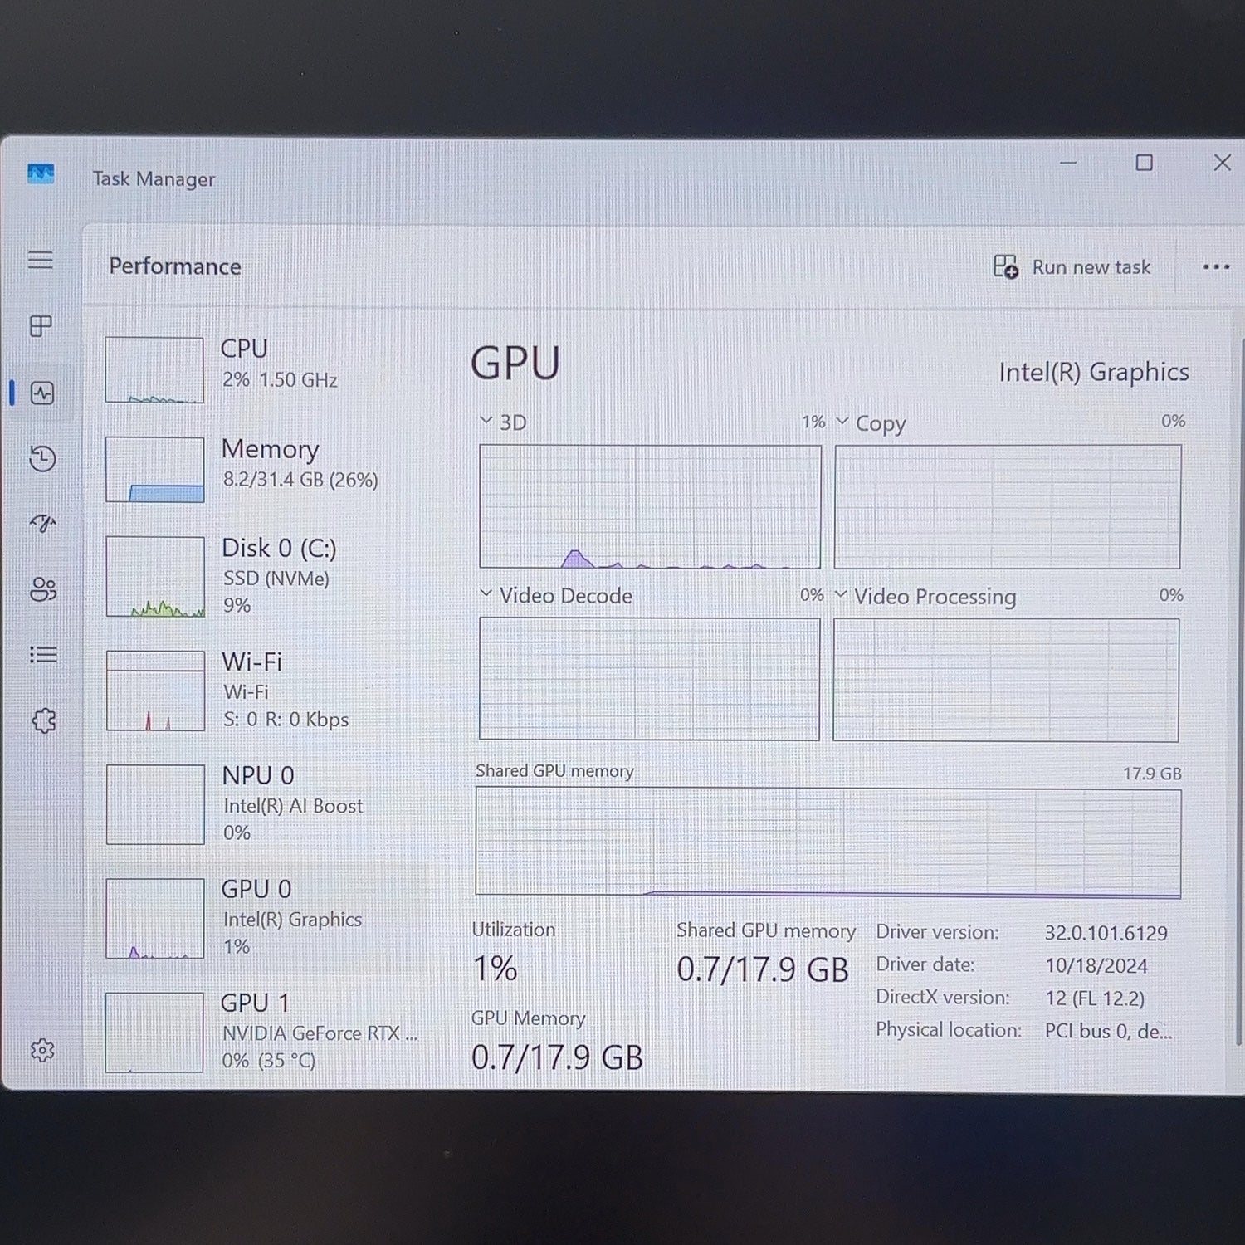Click the Copy engine graph
The image size is (1245, 1245).
[x=1008, y=507]
